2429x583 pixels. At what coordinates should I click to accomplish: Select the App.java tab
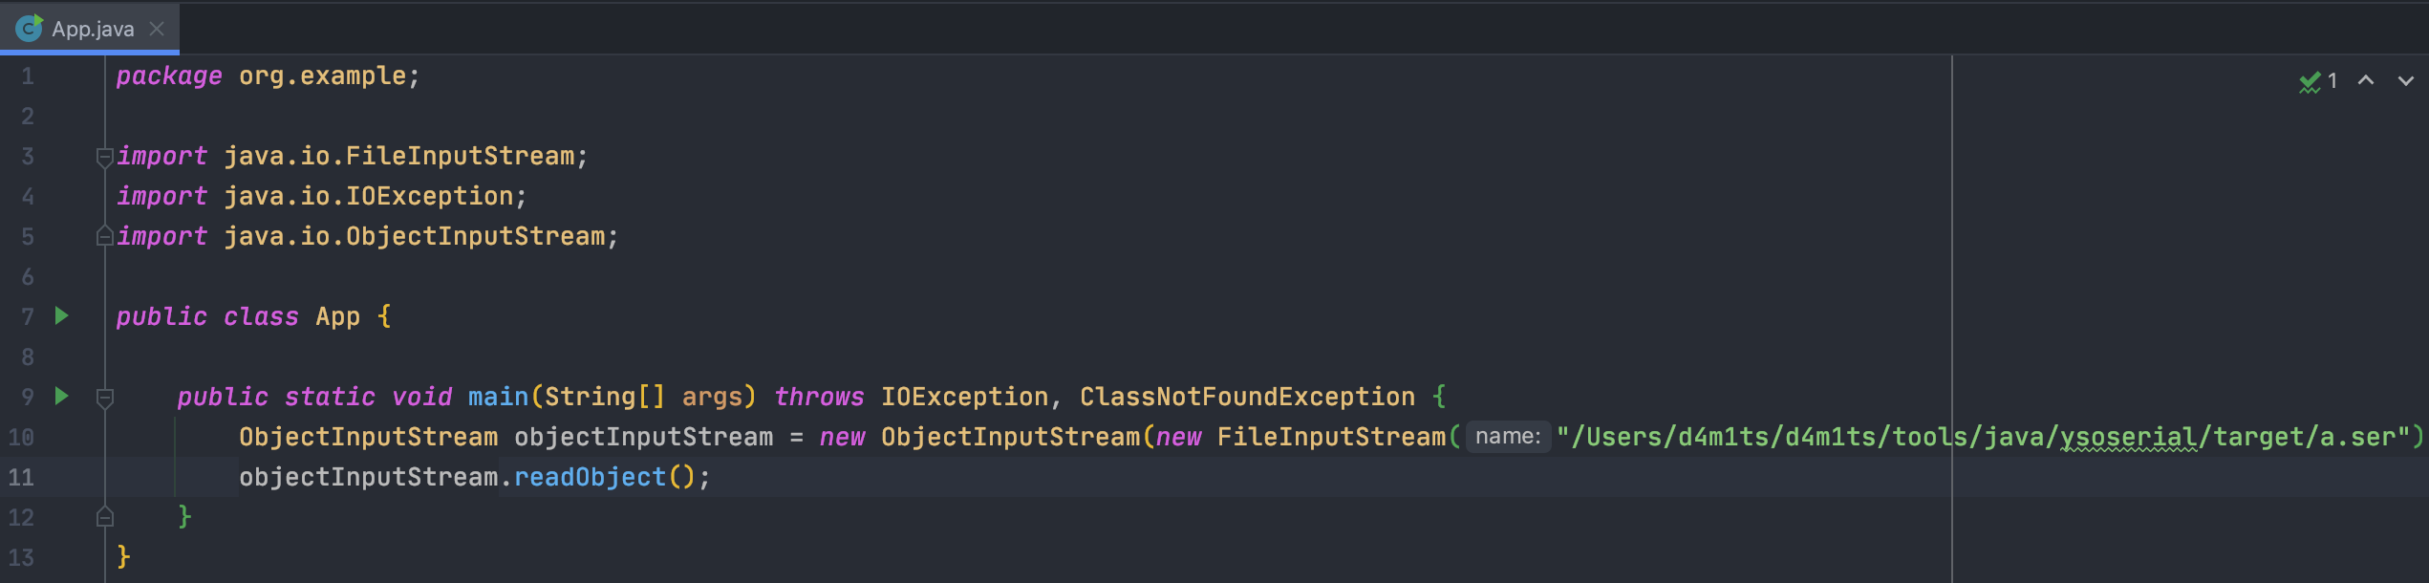click(90, 28)
